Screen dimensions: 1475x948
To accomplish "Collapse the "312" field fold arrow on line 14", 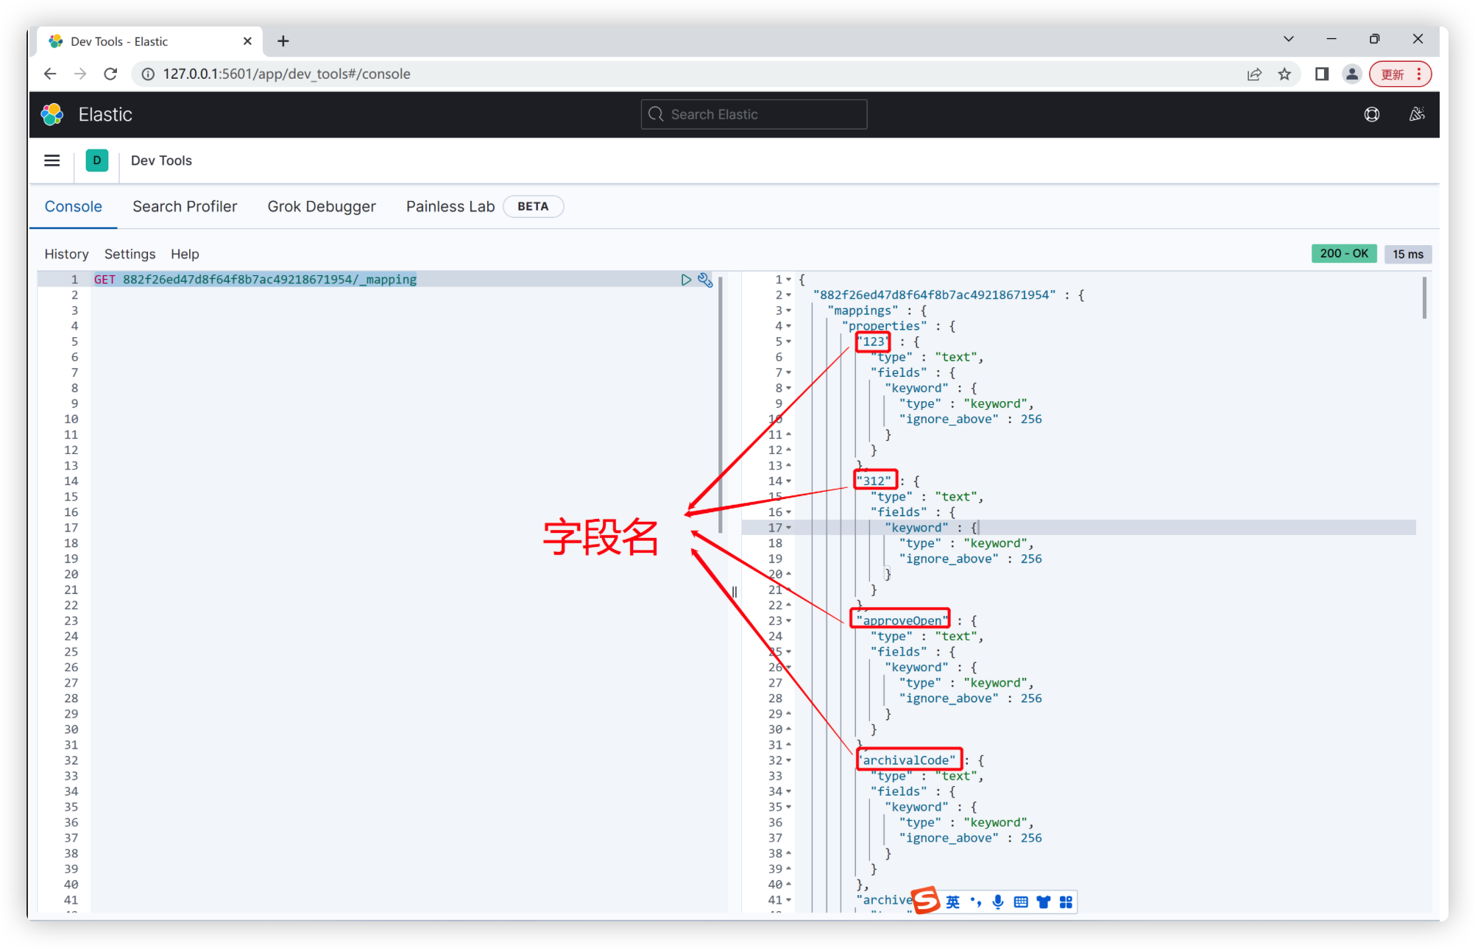I will [788, 481].
